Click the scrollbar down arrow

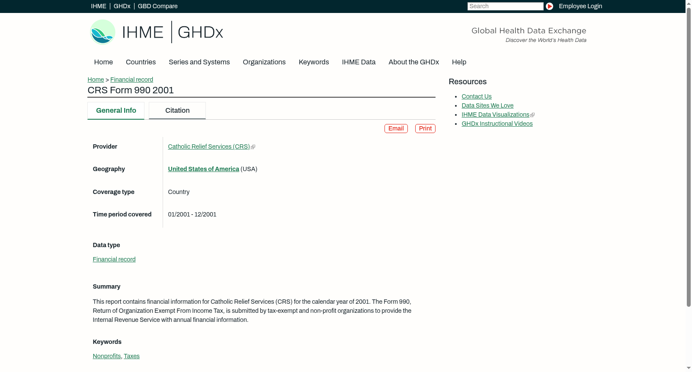point(689,368)
